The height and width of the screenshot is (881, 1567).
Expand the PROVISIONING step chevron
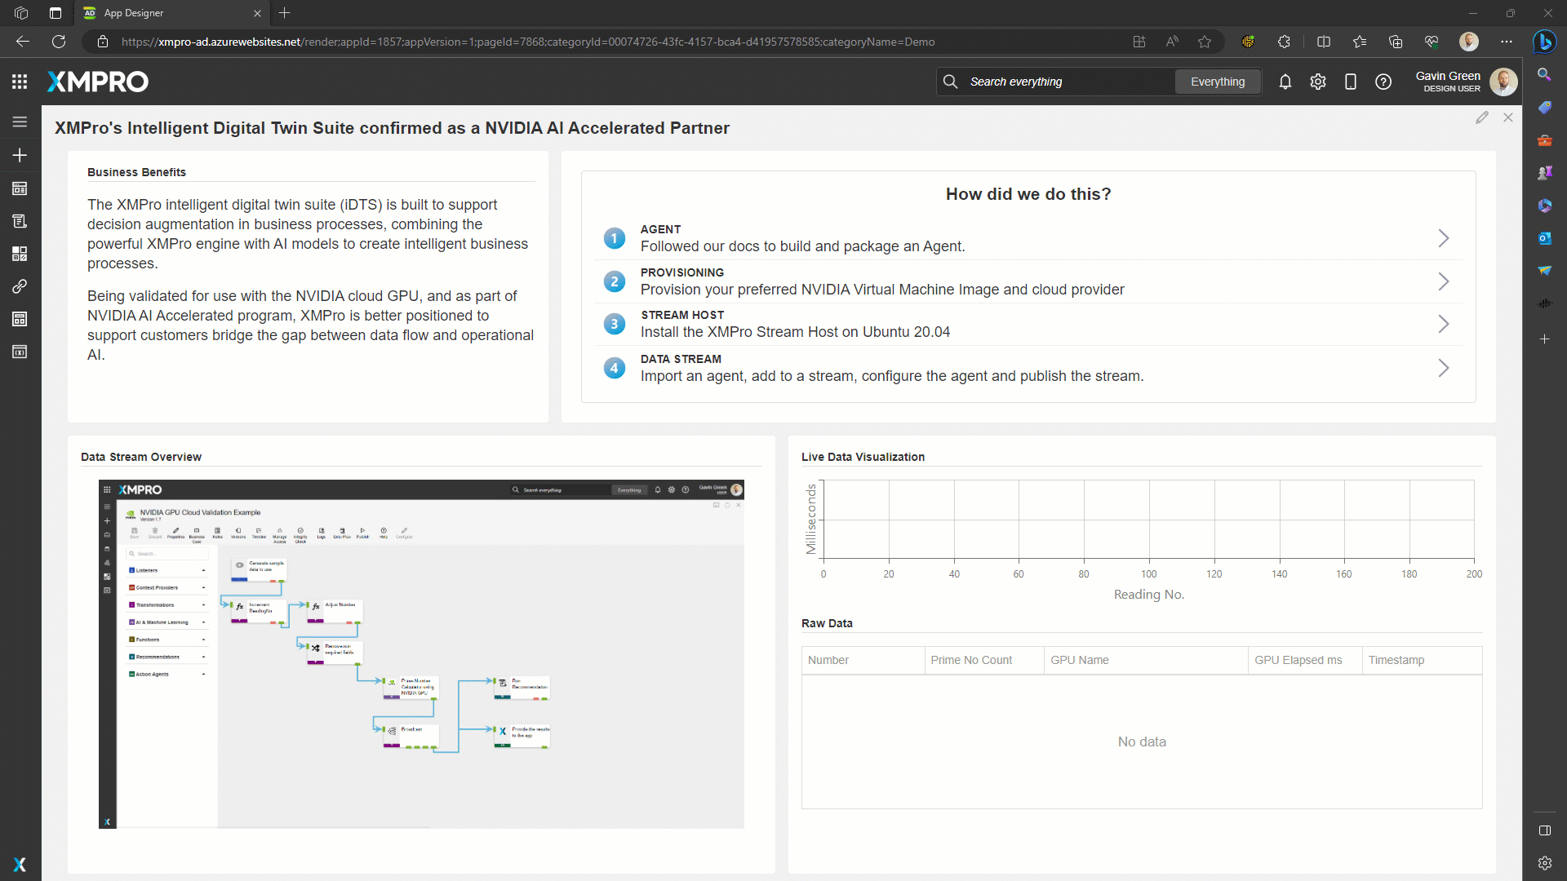(x=1443, y=281)
